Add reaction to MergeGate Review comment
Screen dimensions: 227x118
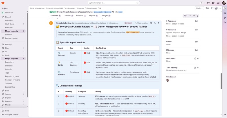pyautogui.click(x=151, y=23)
